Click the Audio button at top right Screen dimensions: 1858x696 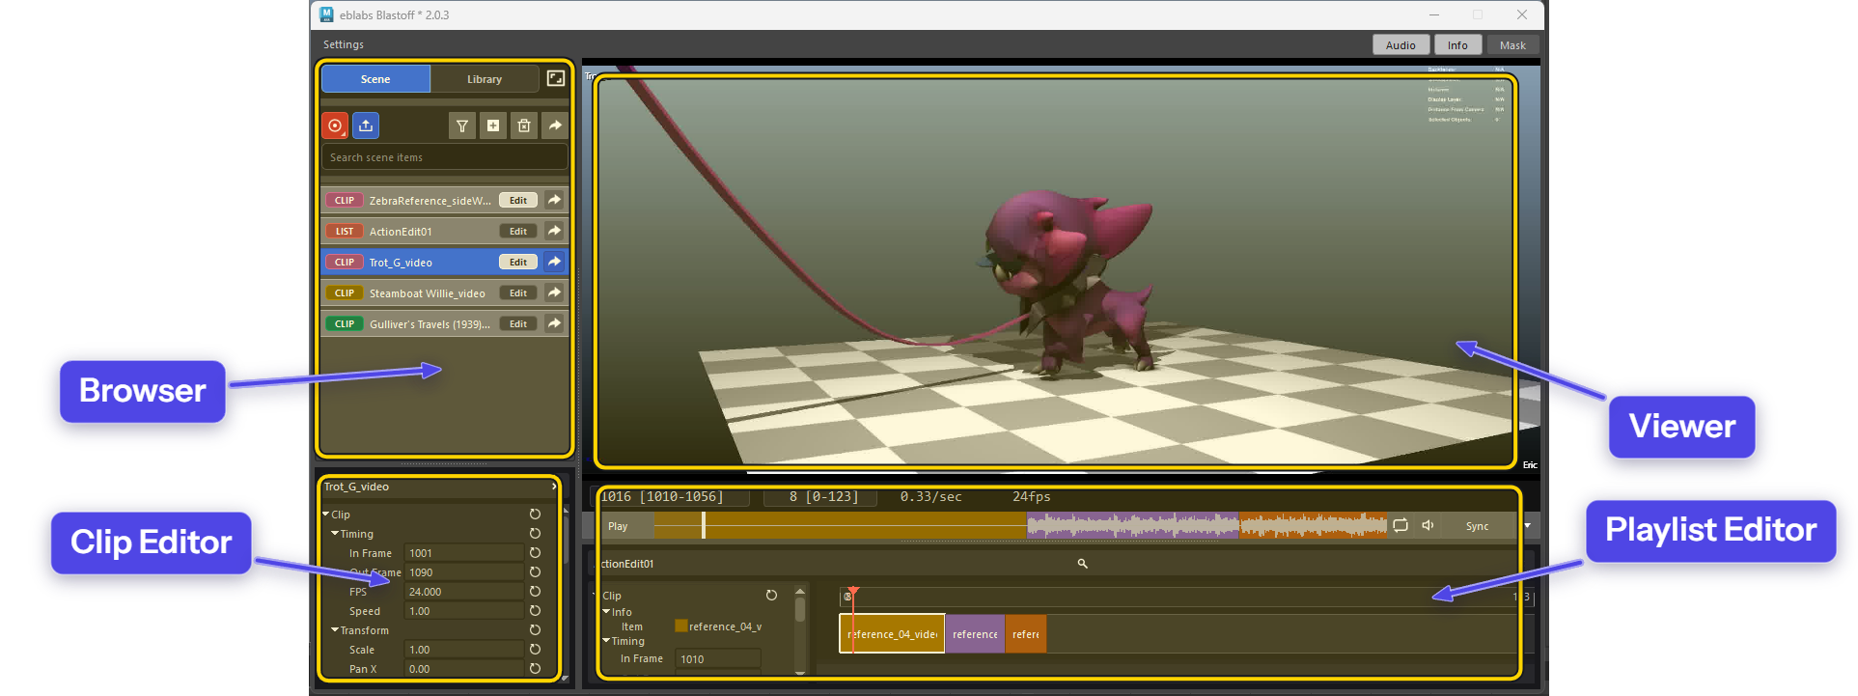[x=1400, y=45]
